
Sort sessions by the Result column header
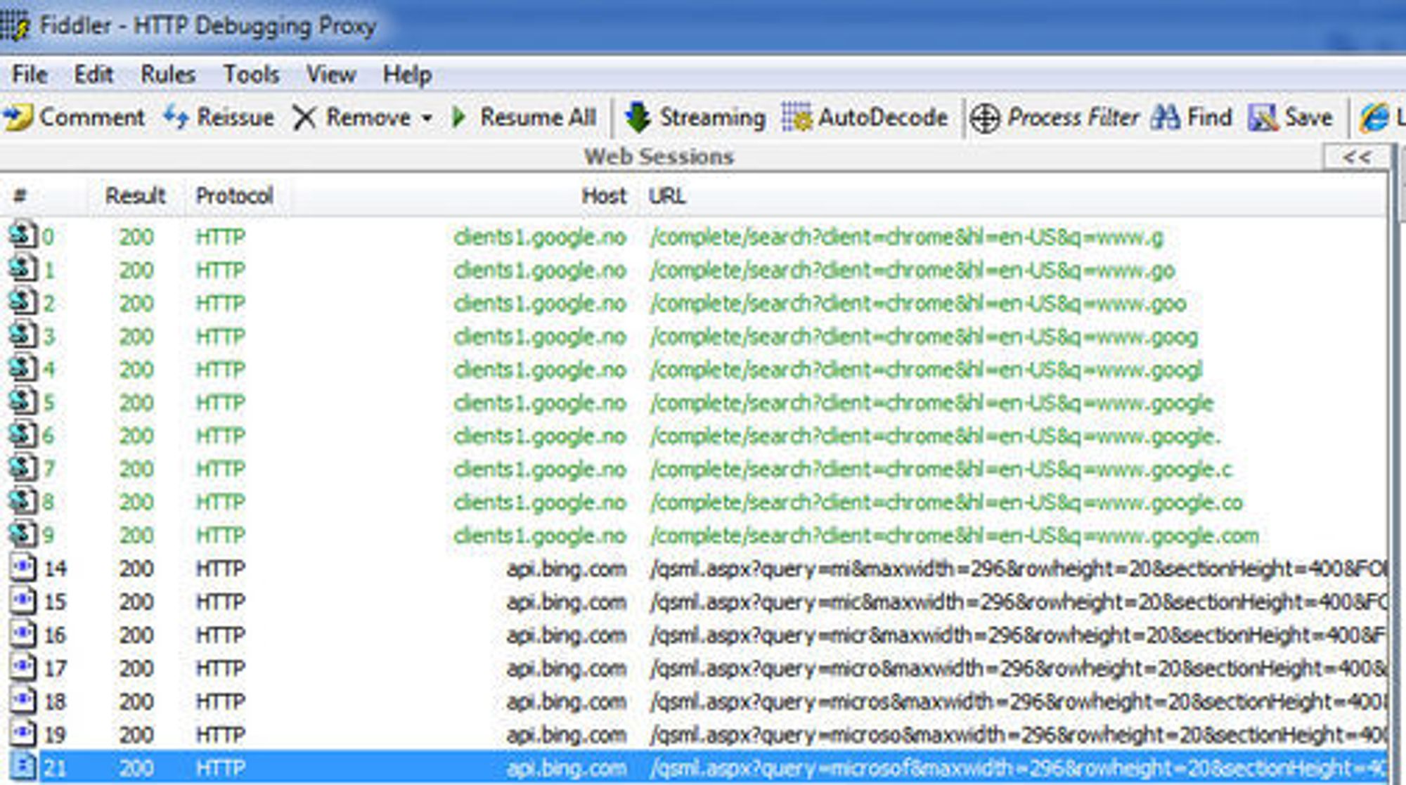135,195
